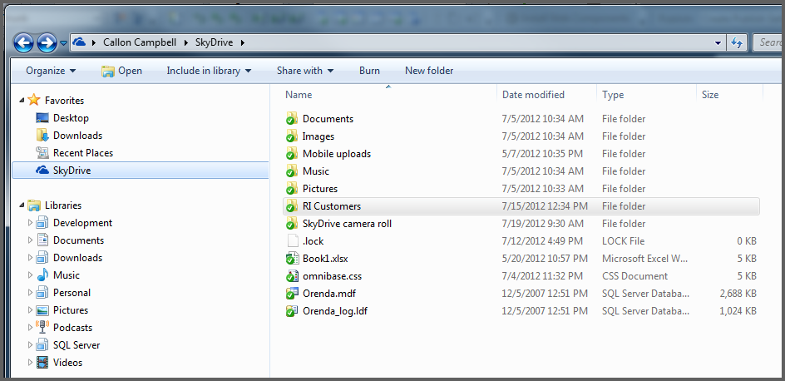Select the SkyDrive cloud icon in Favorites

tap(42, 171)
